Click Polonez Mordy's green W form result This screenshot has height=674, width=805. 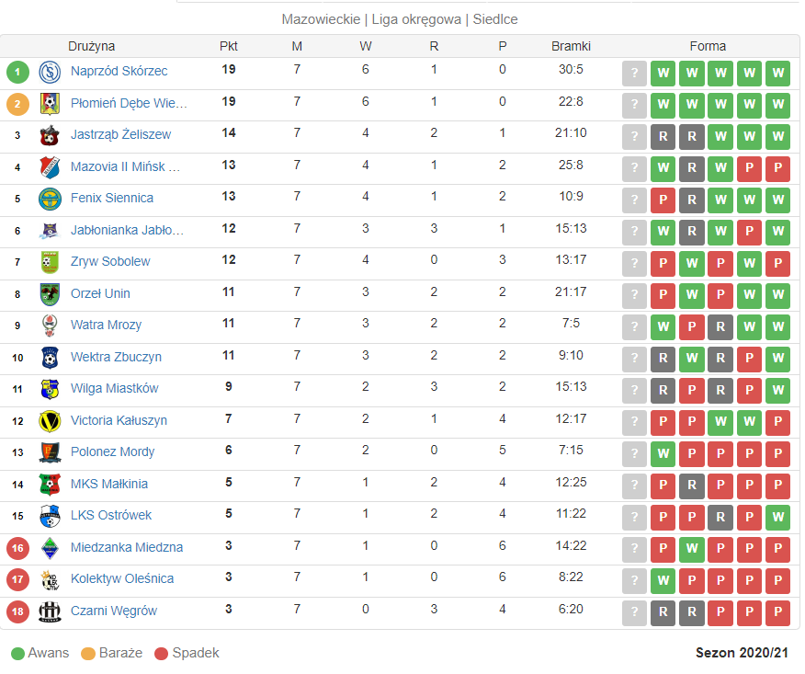pyautogui.click(x=663, y=453)
